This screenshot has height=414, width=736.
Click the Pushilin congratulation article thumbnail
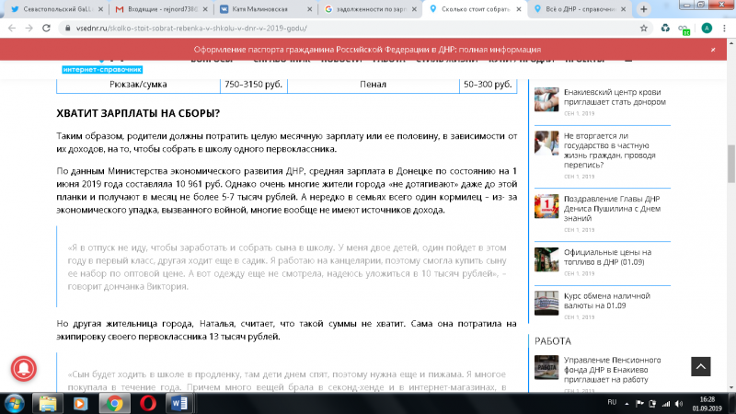(x=546, y=204)
